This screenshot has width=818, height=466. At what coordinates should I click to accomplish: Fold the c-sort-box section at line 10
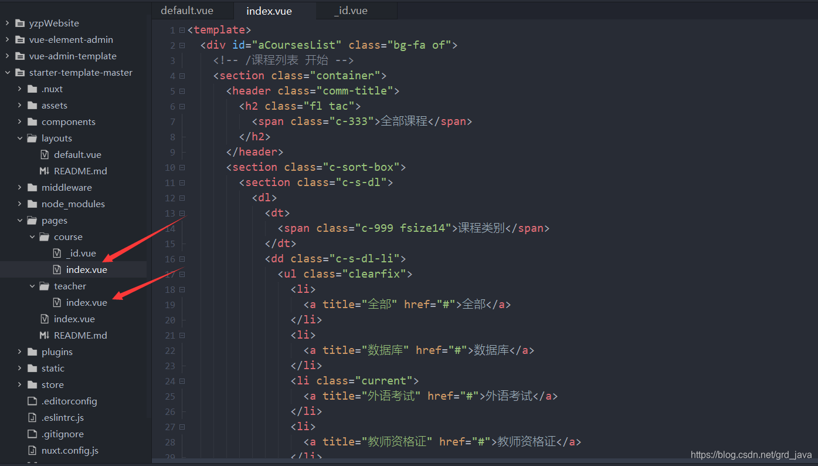[182, 167]
